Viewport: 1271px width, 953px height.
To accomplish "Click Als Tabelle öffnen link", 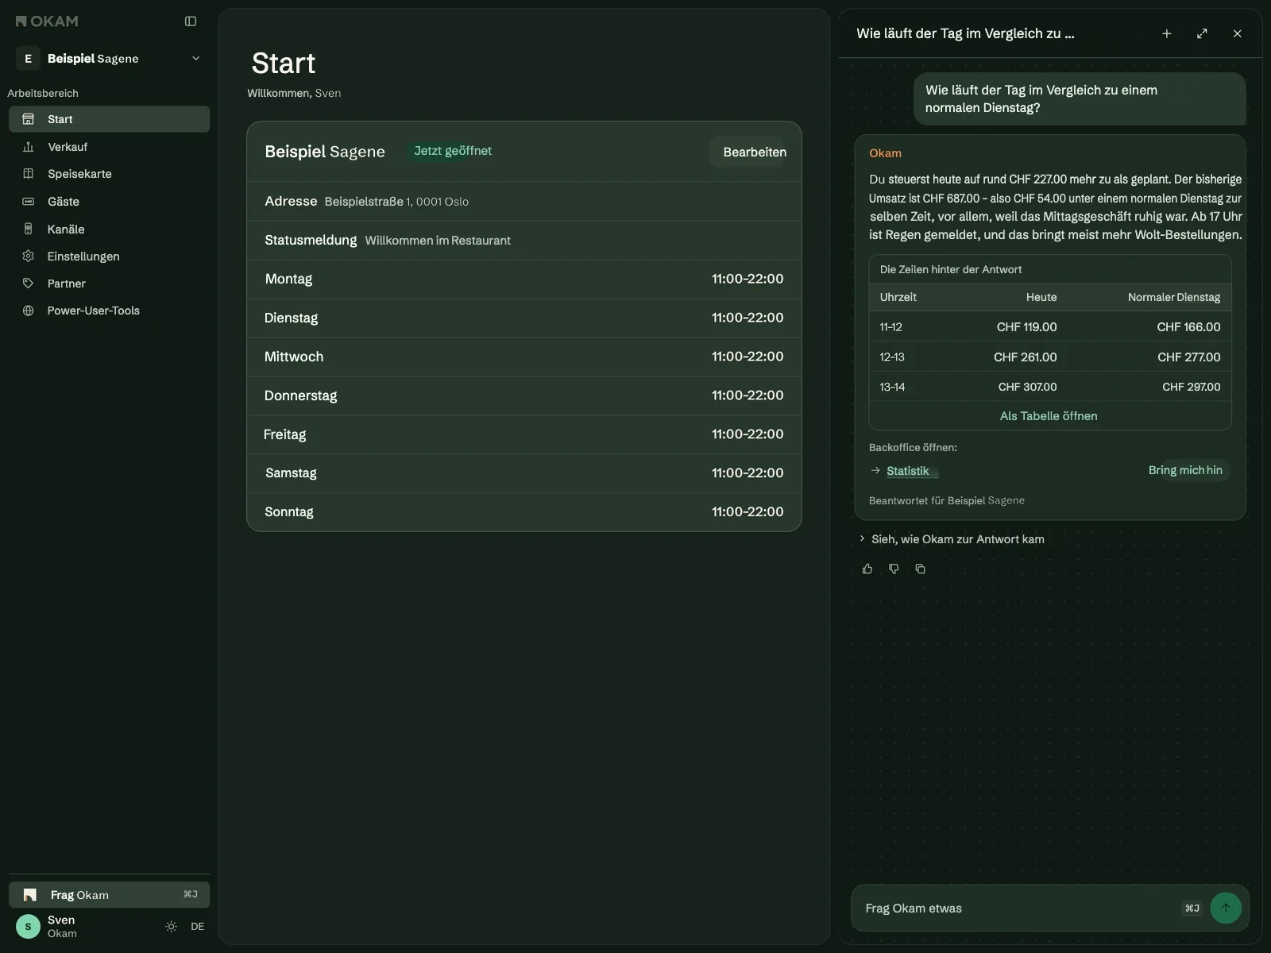I will 1049,416.
